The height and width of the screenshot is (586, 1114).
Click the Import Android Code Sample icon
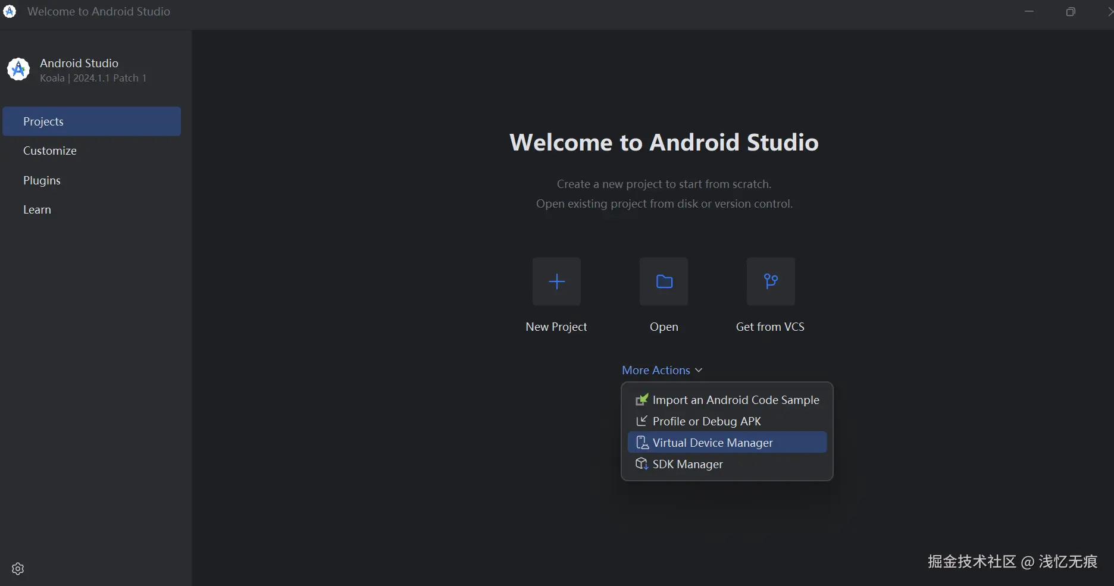(642, 400)
